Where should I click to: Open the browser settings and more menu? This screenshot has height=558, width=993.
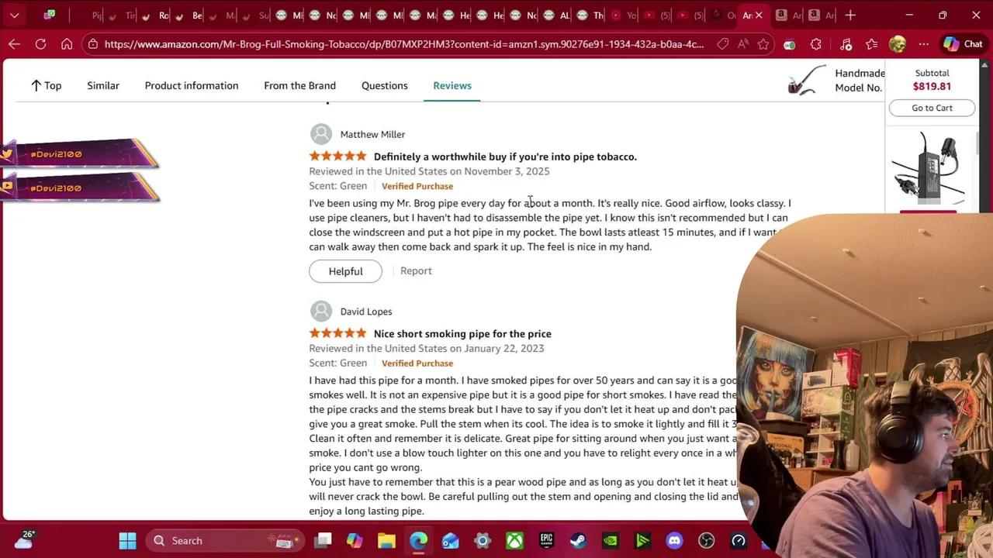[923, 44]
